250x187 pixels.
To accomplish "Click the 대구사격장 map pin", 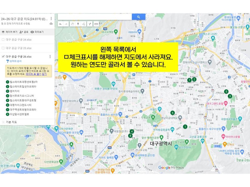I will pos(116,32).
